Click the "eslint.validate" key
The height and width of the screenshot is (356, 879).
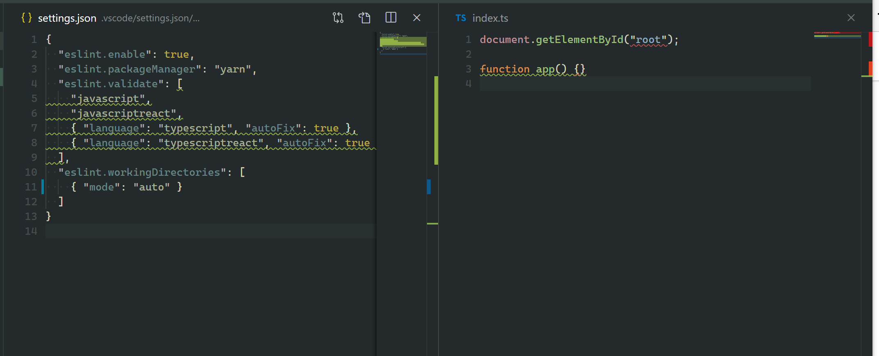(111, 84)
